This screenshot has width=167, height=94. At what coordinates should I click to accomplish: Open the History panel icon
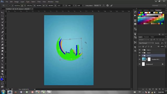click(x=135, y=12)
